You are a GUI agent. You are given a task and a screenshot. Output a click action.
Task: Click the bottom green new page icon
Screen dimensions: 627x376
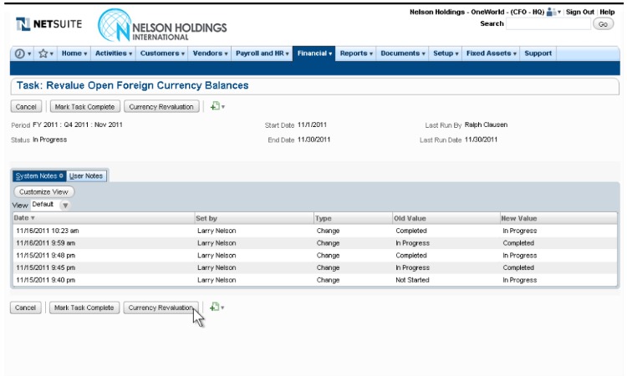tap(215, 307)
